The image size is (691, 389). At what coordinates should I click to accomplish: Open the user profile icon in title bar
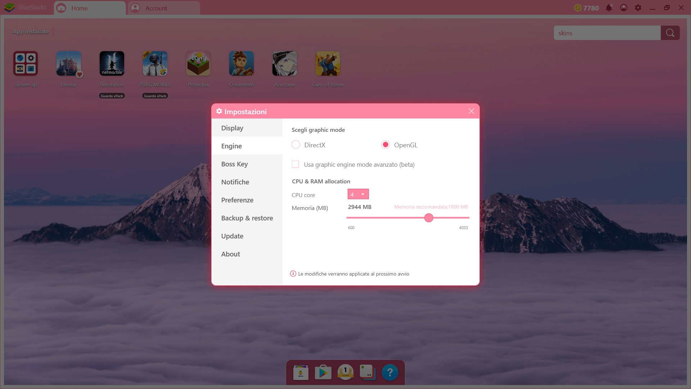(624, 8)
